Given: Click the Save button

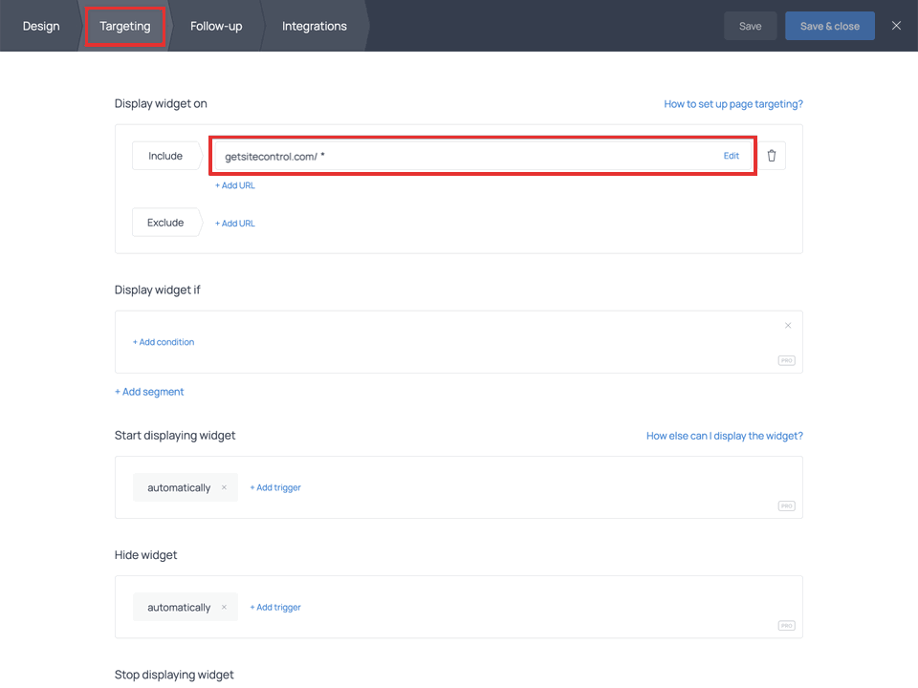Looking at the screenshot, I should click(751, 26).
